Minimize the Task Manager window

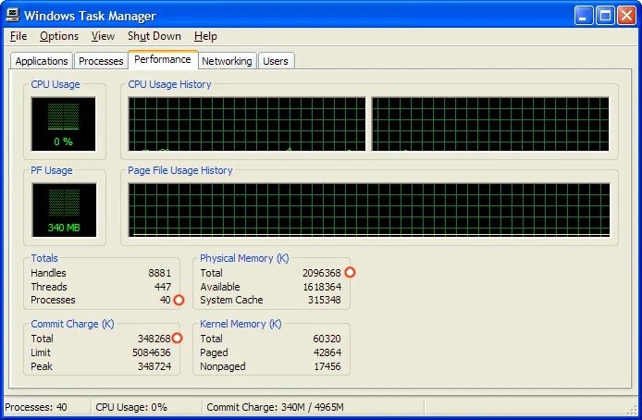(584, 16)
